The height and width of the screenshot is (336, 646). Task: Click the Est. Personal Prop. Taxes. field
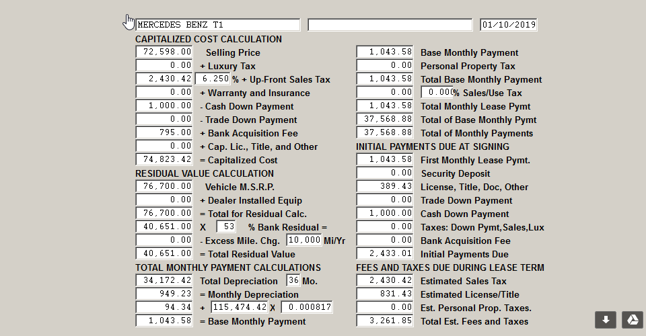[x=385, y=307]
